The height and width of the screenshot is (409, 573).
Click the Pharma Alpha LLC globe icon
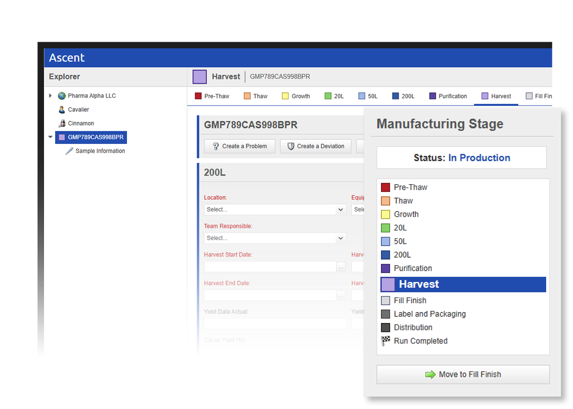pyautogui.click(x=62, y=96)
